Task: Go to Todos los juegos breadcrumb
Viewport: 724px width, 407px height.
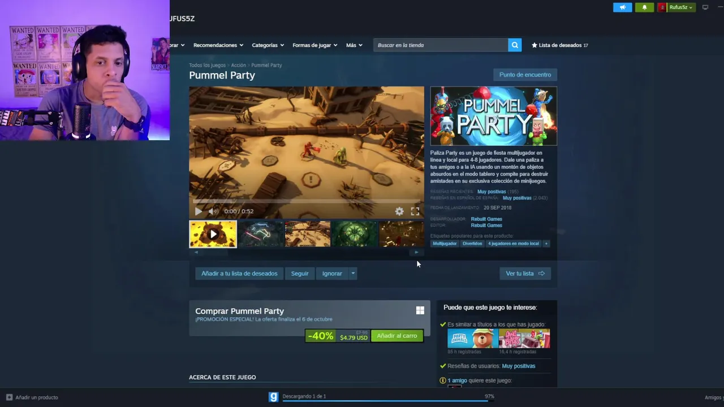Action: [x=207, y=65]
